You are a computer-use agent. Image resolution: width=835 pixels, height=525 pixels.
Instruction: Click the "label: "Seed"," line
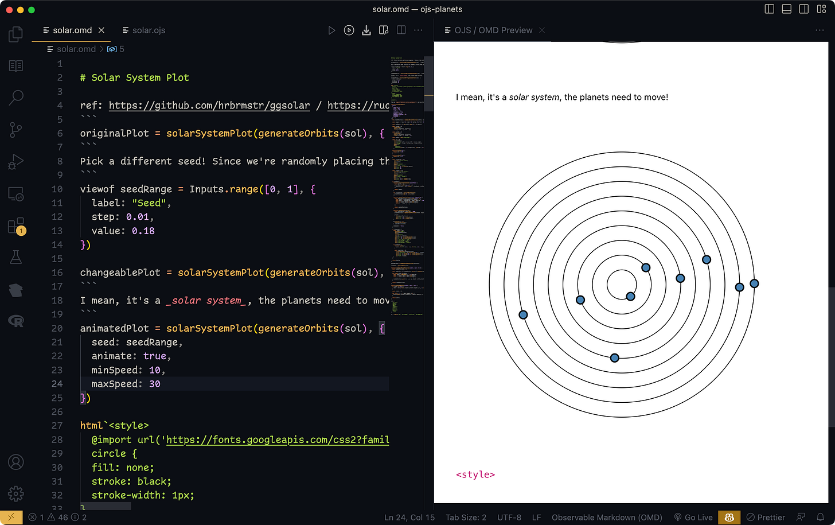[131, 203]
